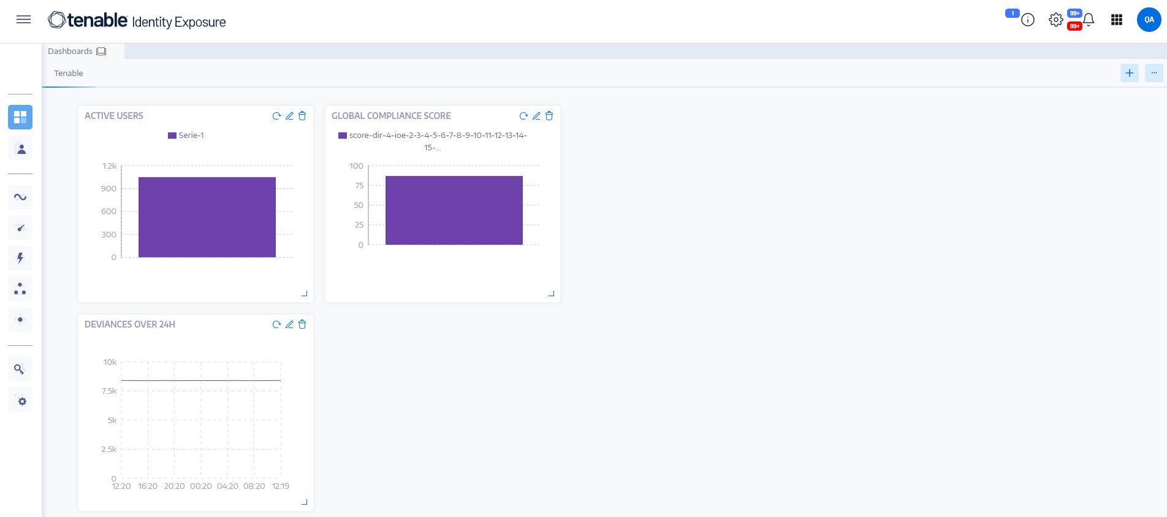Viewport: 1167px width, 517px height.
Task: Click the Active Users resize handle
Action: point(305,294)
